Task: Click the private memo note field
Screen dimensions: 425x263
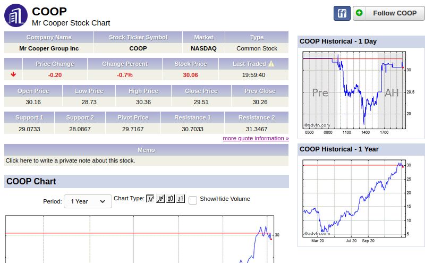Action: (x=146, y=160)
